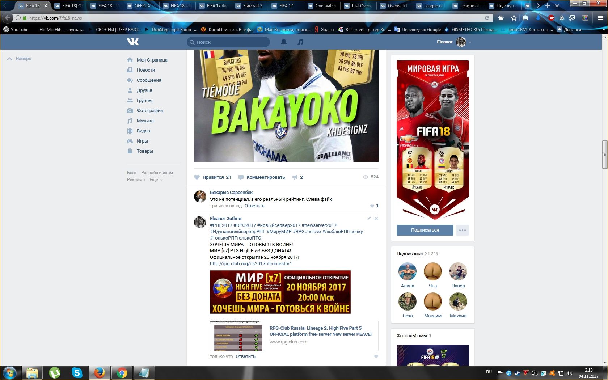Like Бекарыс Сарсенбек's comment
The width and height of the screenshot is (608, 380).
click(372, 206)
